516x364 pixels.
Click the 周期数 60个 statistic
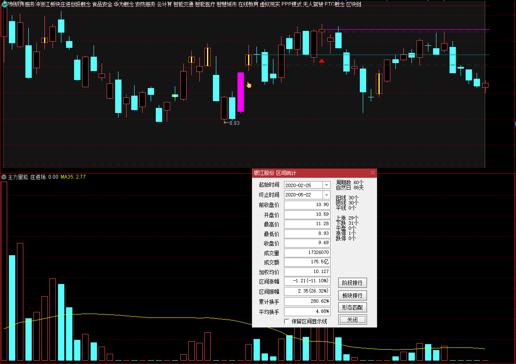350,182
